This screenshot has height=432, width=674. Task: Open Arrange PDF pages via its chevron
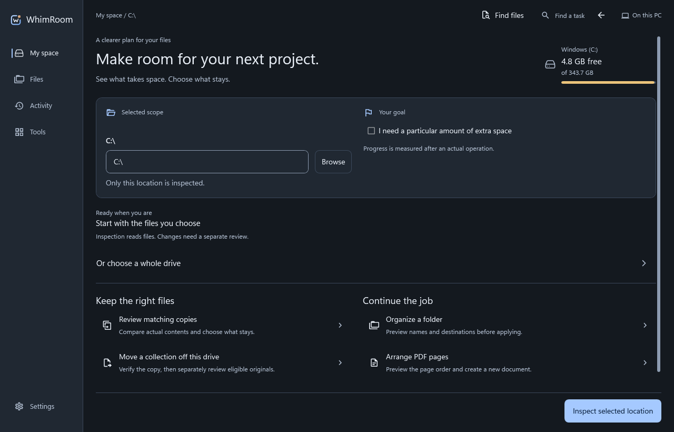click(x=645, y=362)
